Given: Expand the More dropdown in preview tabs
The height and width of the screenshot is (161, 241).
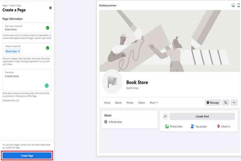Looking at the screenshot, I should 154,103.
